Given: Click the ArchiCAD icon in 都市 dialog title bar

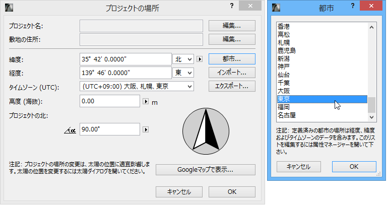Looking at the screenshot, I should coord(276,8).
